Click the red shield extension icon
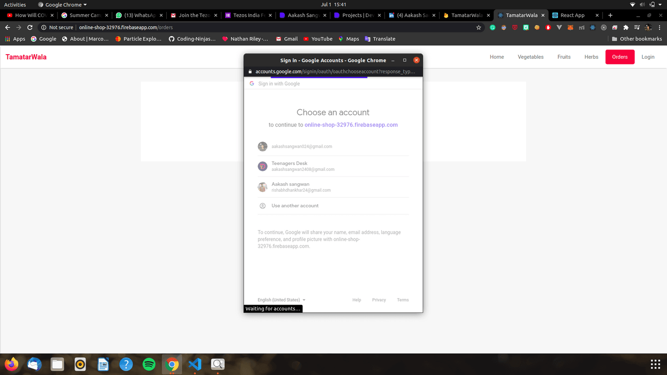 click(515, 27)
